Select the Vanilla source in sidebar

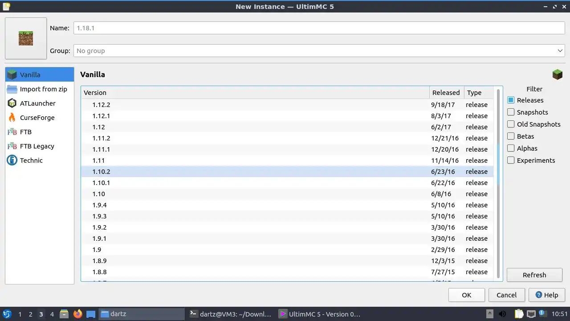click(x=40, y=74)
